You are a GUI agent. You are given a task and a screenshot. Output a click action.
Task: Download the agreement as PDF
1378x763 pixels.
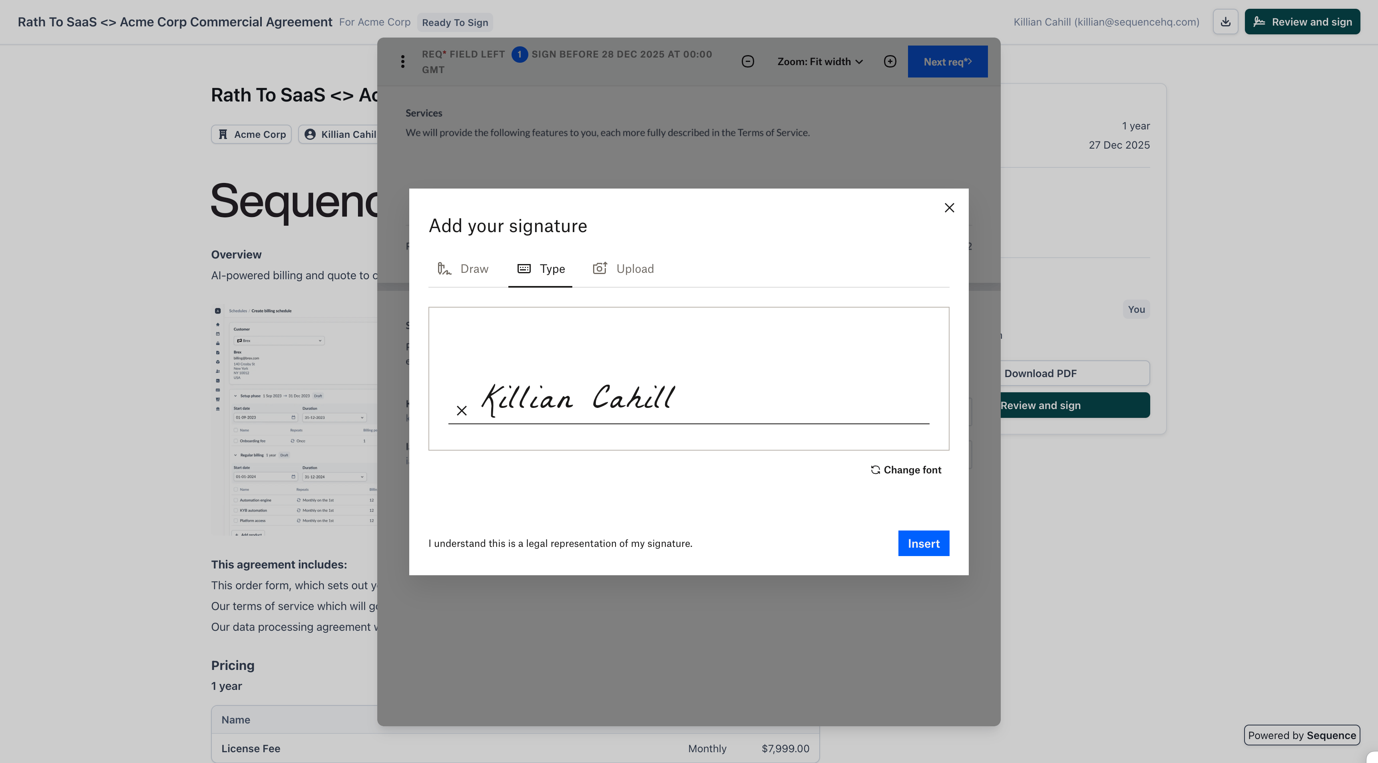(x=1040, y=373)
